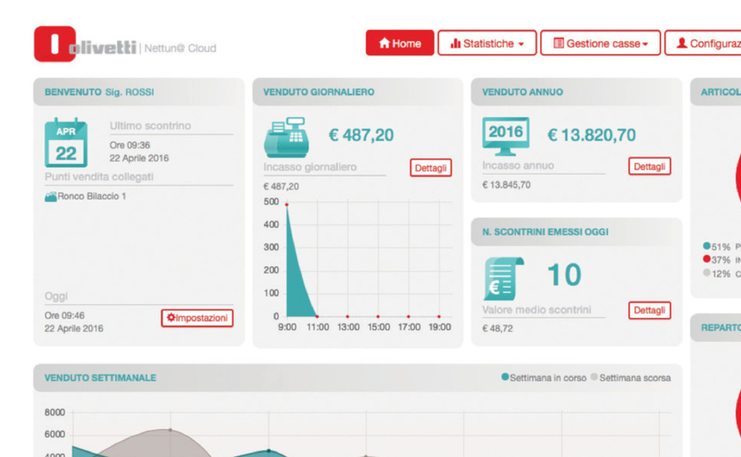Toggle the 51% slice in the Articoli legend

713,245
